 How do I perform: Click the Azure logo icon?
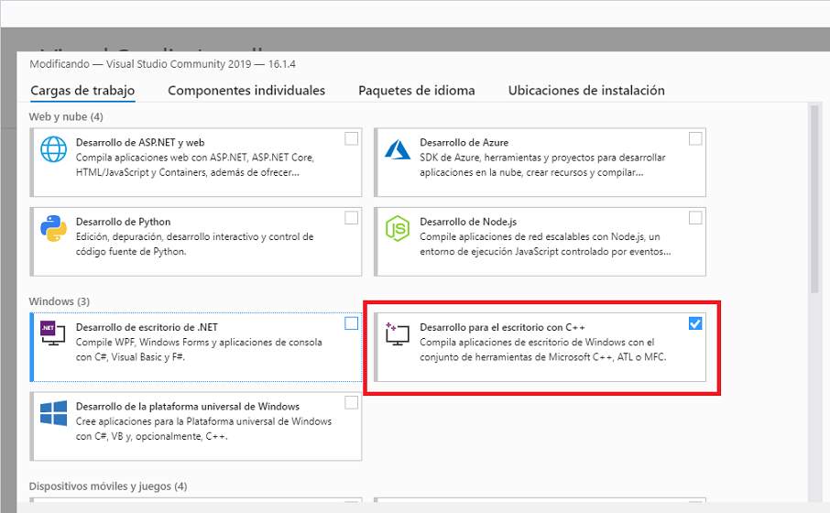click(x=398, y=149)
